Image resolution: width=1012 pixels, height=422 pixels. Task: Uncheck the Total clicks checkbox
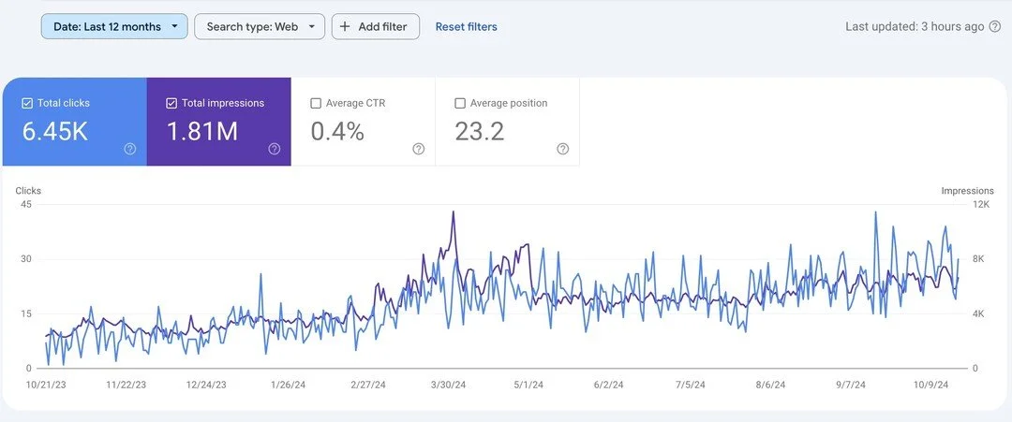(x=27, y=103)
